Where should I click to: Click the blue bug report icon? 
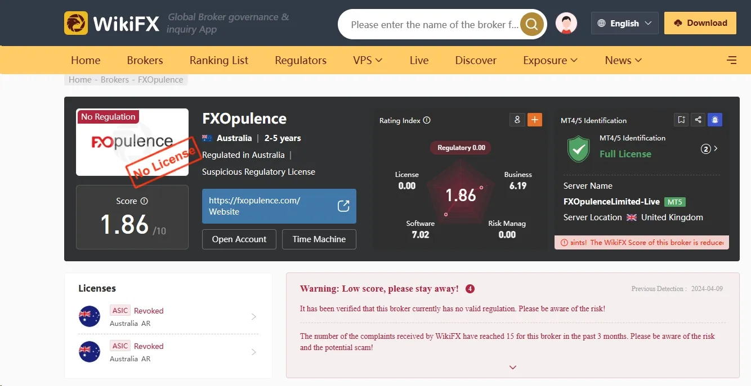tap(715, 120)
